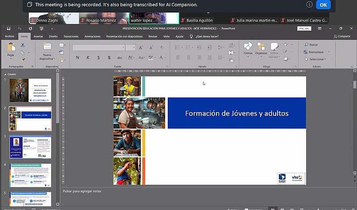Click the undo arrow icon
The height and width of the screenshot is (210, 357).
click(20, 29)
